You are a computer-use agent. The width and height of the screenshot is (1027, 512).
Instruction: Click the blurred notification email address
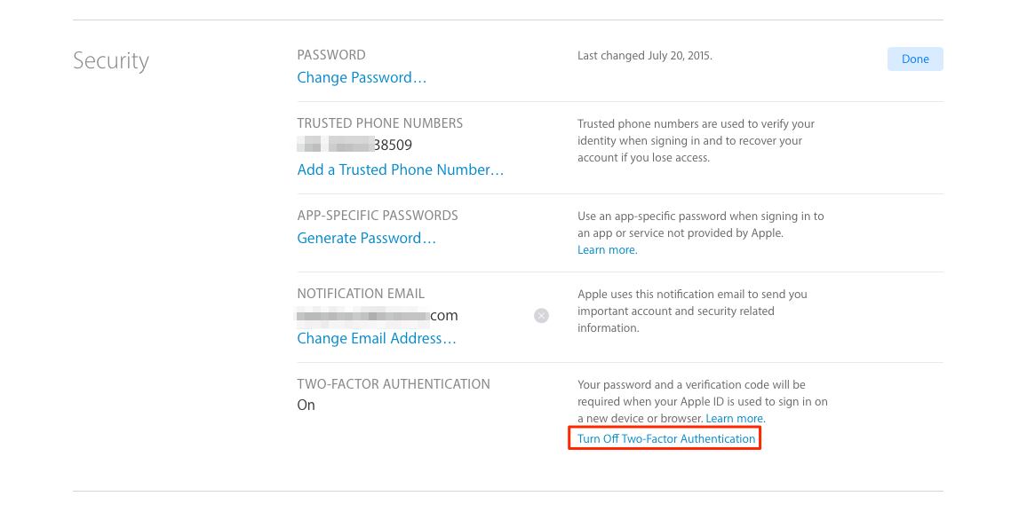(x=378, y=316)
